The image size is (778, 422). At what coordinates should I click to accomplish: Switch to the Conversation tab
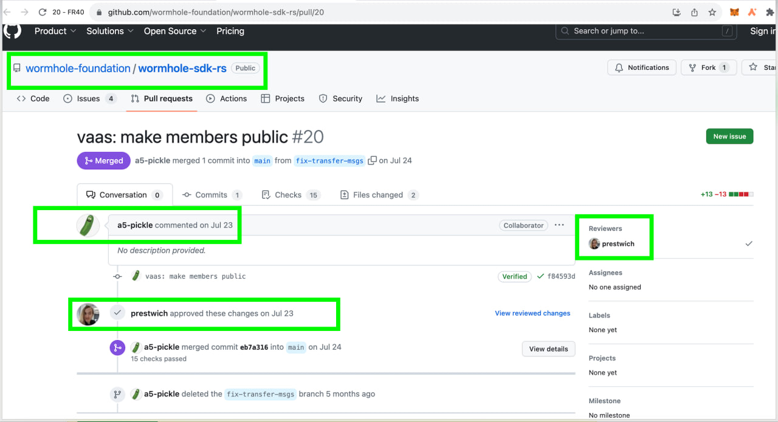[125, 195]
